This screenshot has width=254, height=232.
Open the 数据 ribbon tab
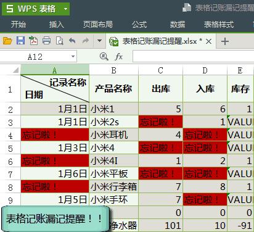point(178,25)
